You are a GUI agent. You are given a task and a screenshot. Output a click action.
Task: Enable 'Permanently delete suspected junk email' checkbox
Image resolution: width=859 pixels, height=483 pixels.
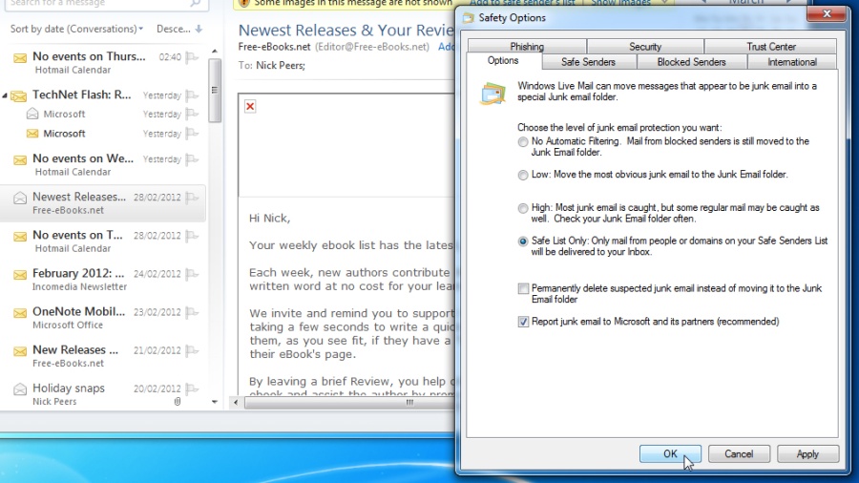point(523,288)
